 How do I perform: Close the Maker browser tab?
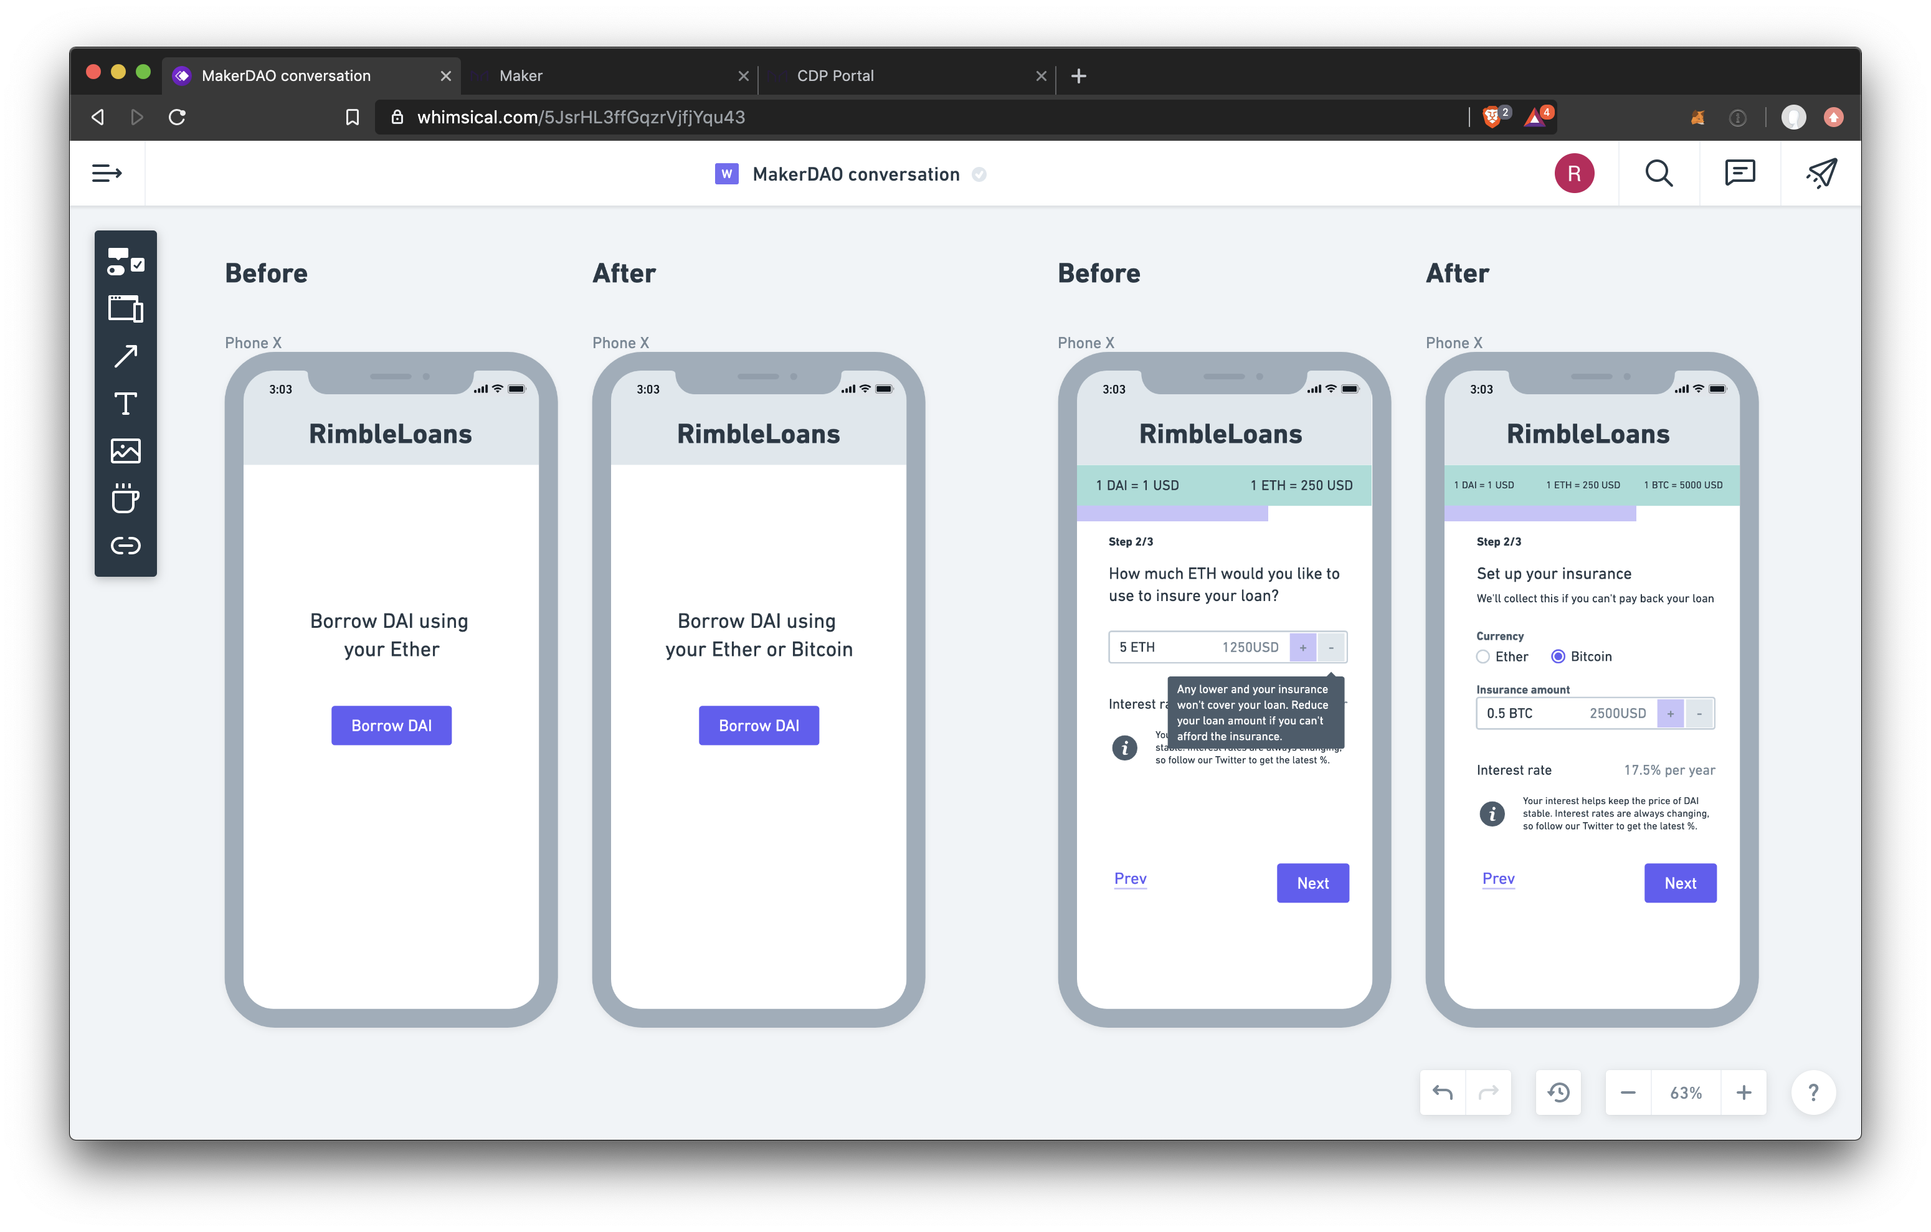coord(743,76)
